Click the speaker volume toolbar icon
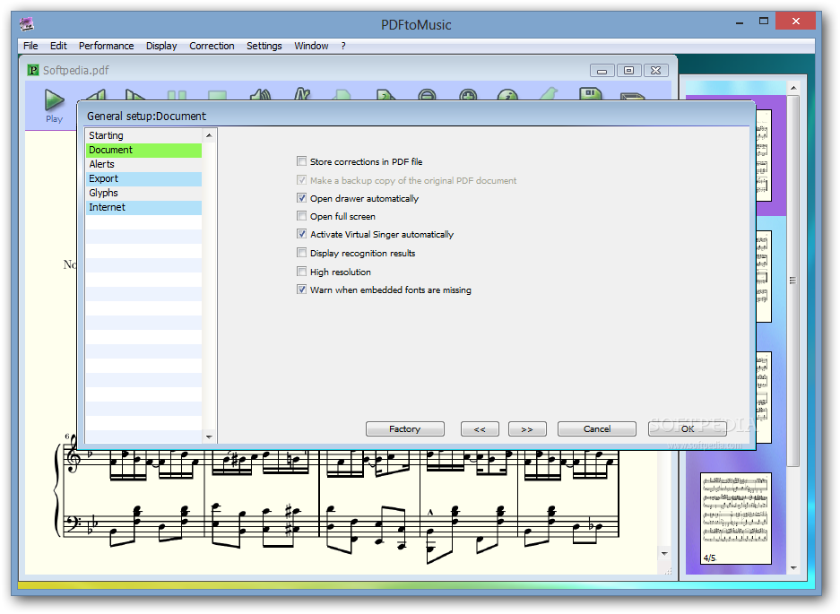 261,95
